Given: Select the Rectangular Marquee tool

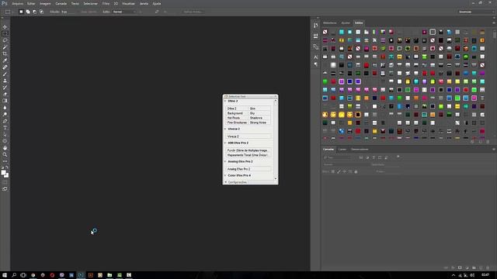Looking at the screenshot, I should point(5,33).
